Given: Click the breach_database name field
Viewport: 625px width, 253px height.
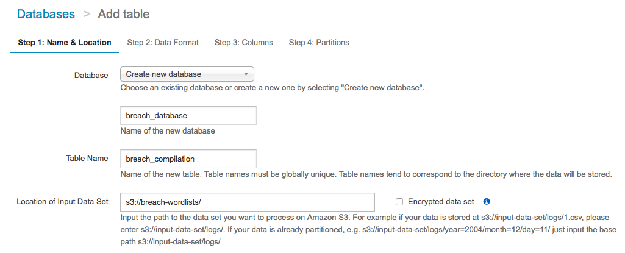Looking at the screenshot, I should 188,115.
